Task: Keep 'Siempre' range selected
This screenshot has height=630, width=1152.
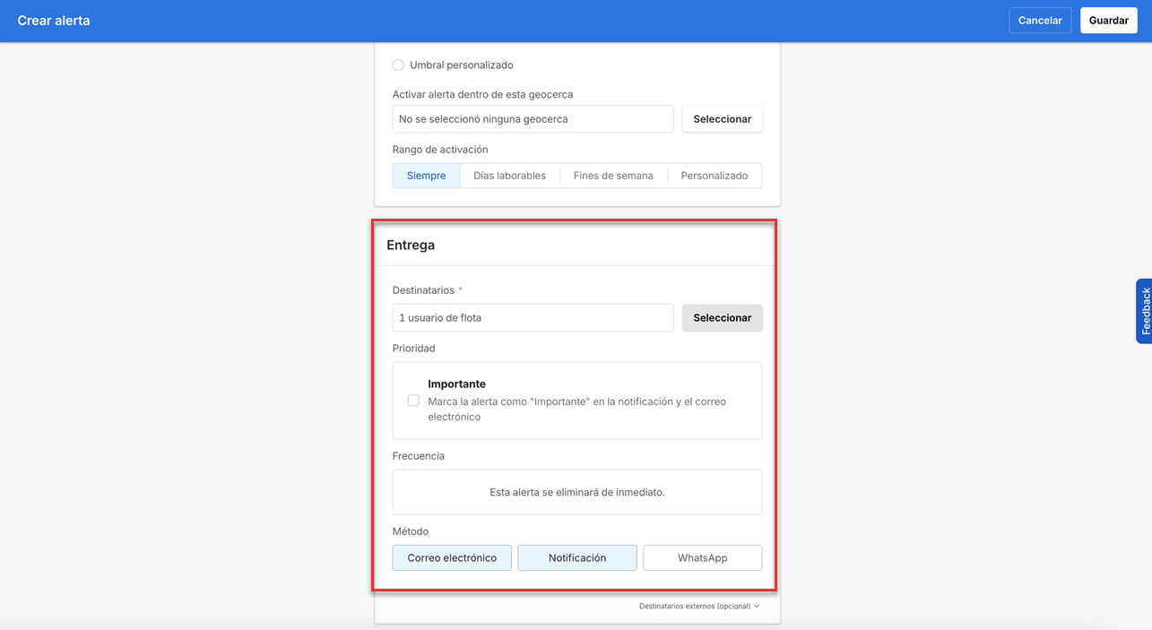Action: click(426, 175)
